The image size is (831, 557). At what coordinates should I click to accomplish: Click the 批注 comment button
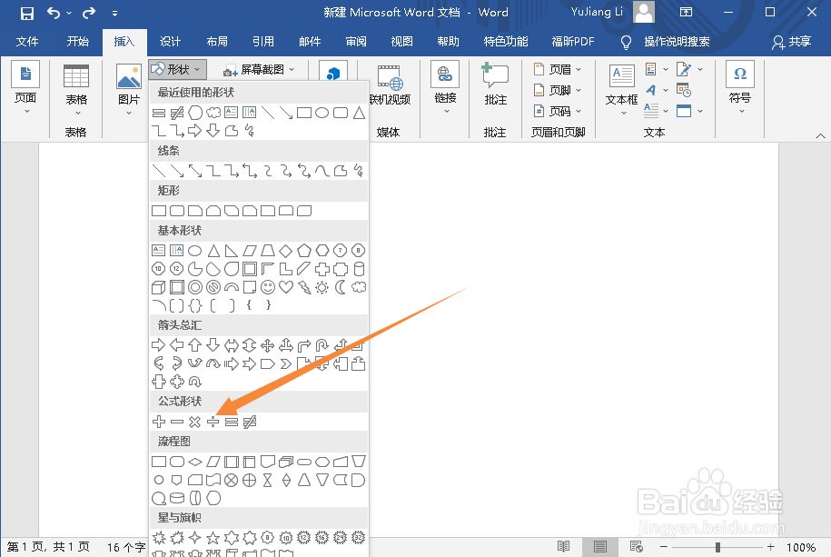[496, 84]
